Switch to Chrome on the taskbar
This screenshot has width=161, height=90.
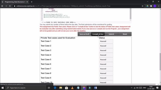pyautogui.click(x=84, y=88)
